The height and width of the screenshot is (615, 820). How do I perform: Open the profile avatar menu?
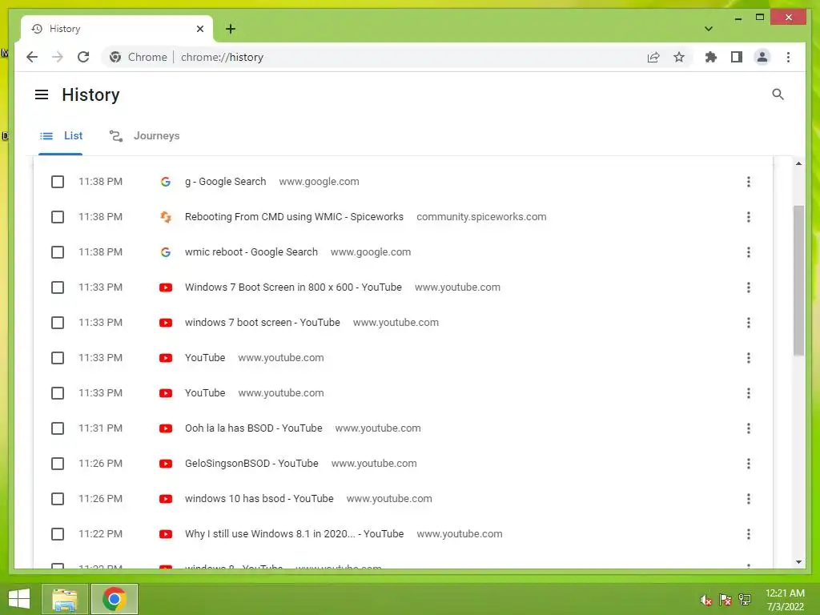click(762, 57)
